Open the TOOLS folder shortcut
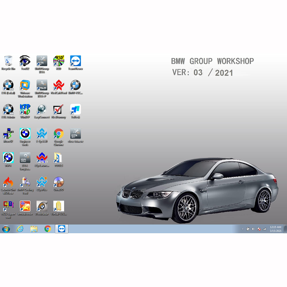This screenshot has height=287, width=287. tap(59, 160)
